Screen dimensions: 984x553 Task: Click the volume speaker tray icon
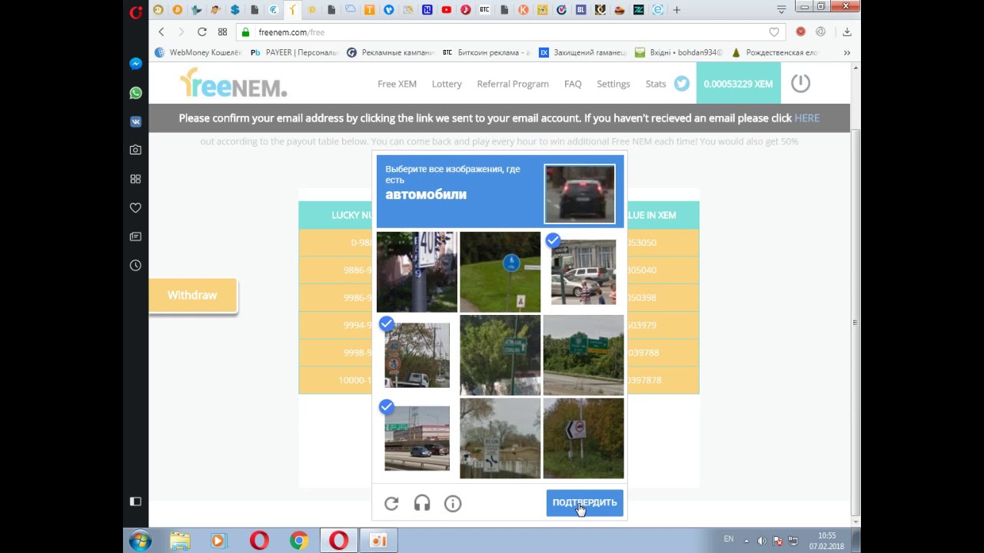point(762,541)
